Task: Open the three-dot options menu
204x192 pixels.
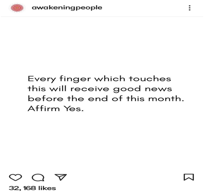Action: pos(190,8)
